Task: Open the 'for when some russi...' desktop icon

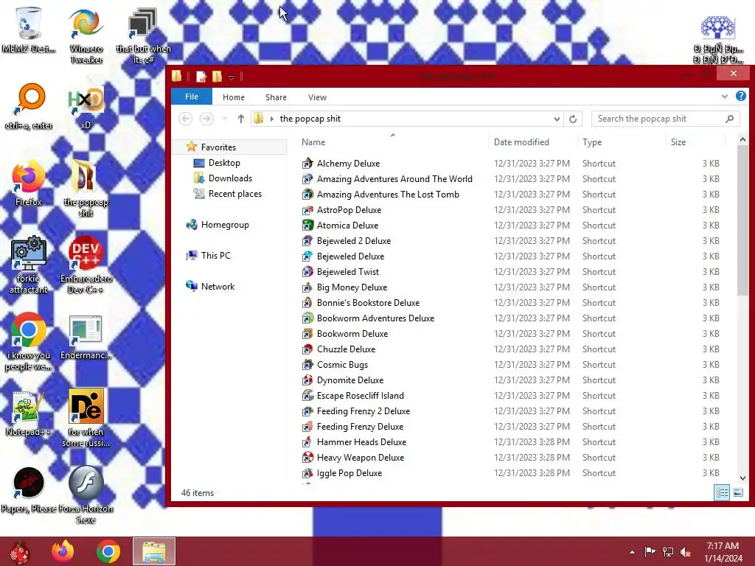Action: (86, 418)
